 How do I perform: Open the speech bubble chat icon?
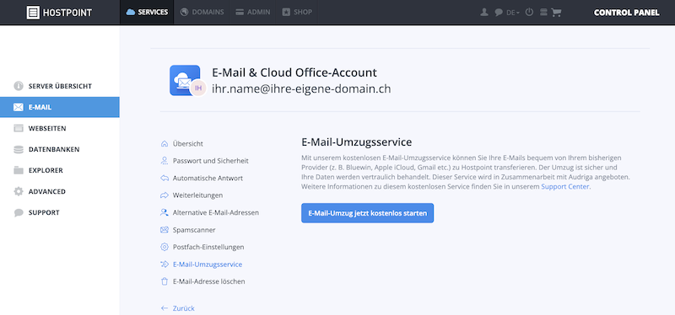click(499, 13)
